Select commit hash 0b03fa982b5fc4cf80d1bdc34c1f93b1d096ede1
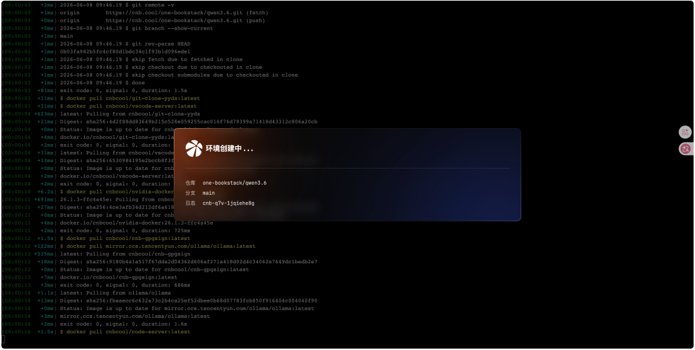Image resolution: width=695 pixels, height=350 pixels. tap(125, 51)
